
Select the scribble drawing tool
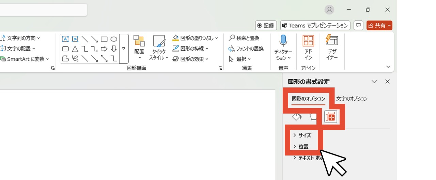point(75,59)
